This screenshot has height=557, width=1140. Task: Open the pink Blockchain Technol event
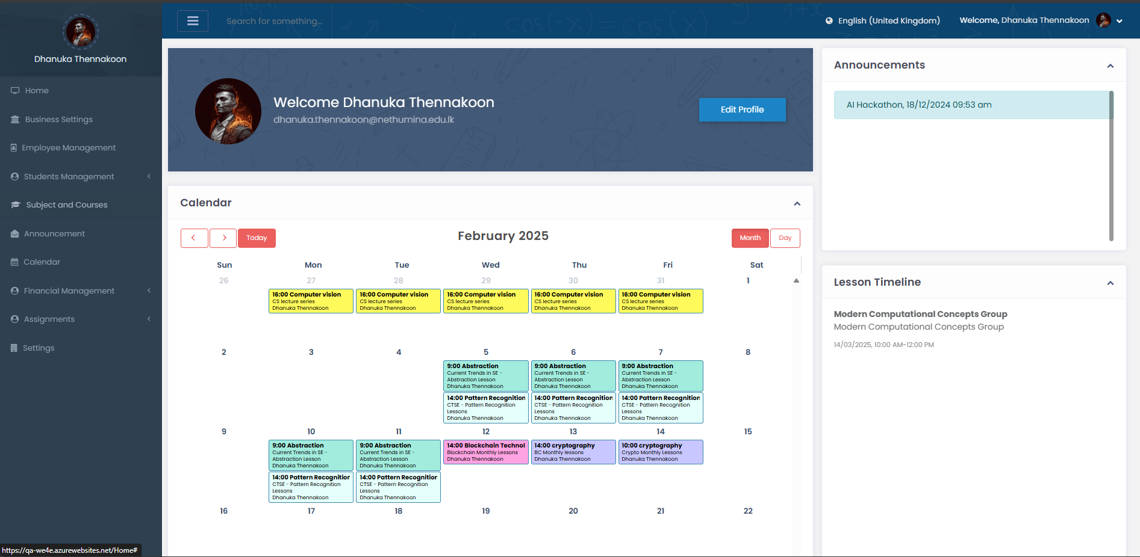[x=485, y=452]
